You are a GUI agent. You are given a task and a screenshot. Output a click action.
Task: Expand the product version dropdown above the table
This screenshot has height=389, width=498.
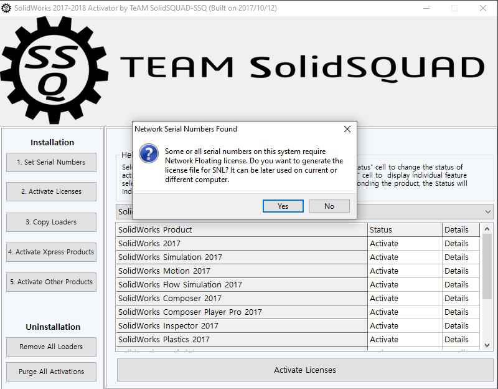tap(487, 212)
